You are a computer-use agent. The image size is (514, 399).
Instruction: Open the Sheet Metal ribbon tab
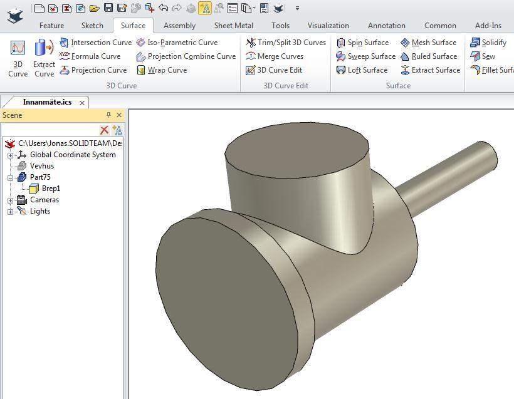click(233, 26)
